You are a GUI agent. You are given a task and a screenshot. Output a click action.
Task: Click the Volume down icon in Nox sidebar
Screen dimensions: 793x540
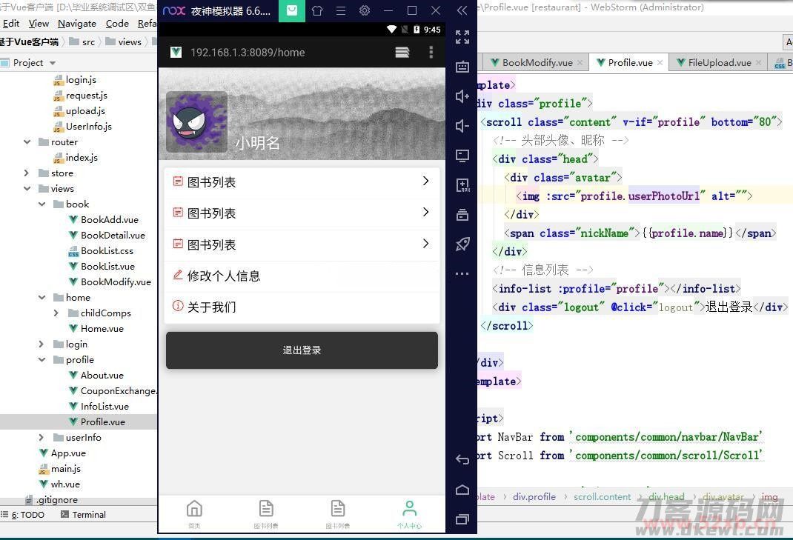462,126
